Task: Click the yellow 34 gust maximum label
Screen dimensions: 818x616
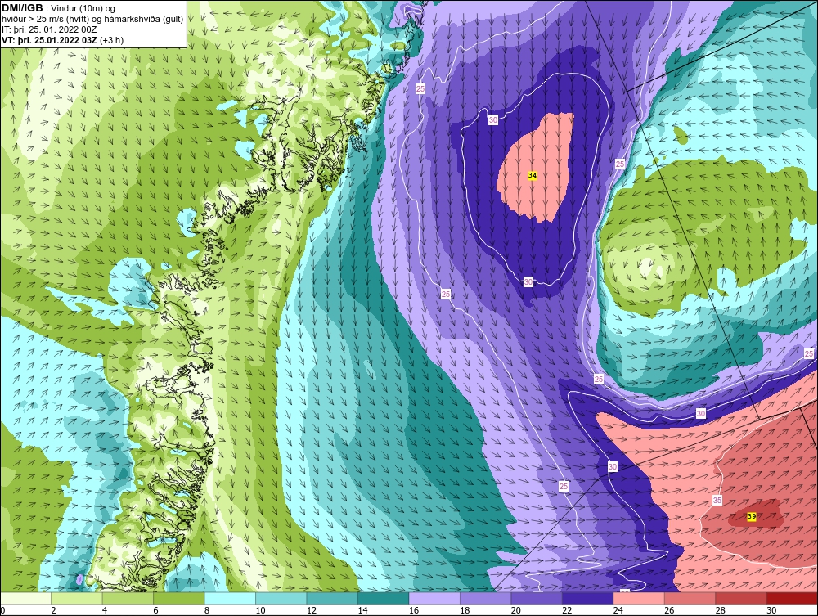Action: (533, 176)
